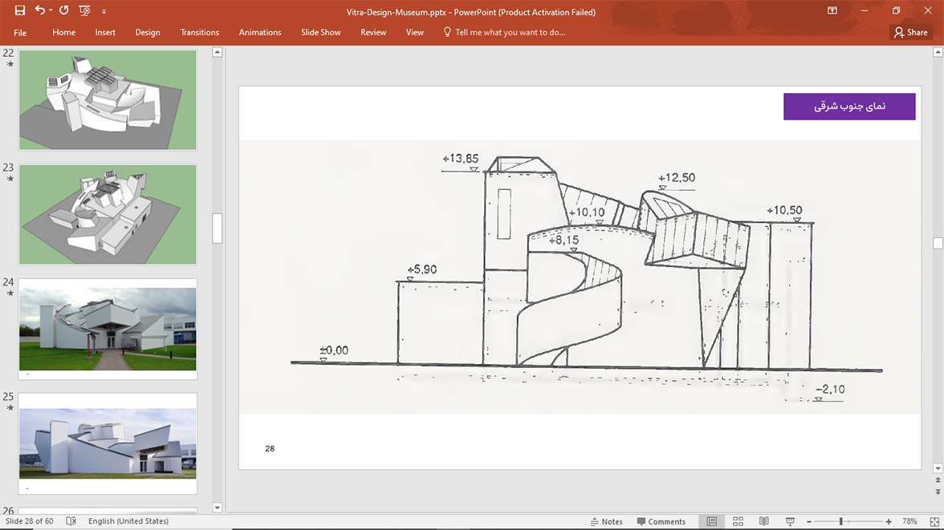The height and width of the screenshot is (530, 944).
Task: Switch to Slide Sorter view
Action: (738, 521)
